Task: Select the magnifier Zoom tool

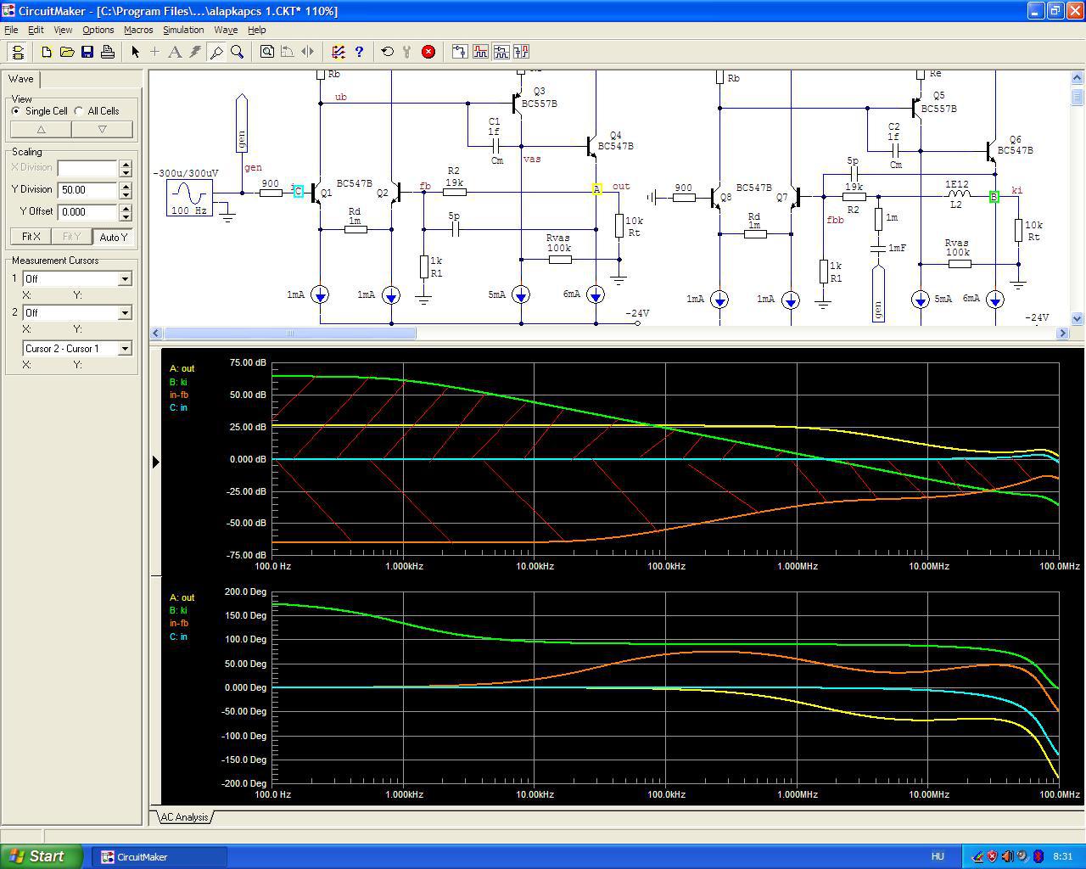Action: click(x=238, y=52)
